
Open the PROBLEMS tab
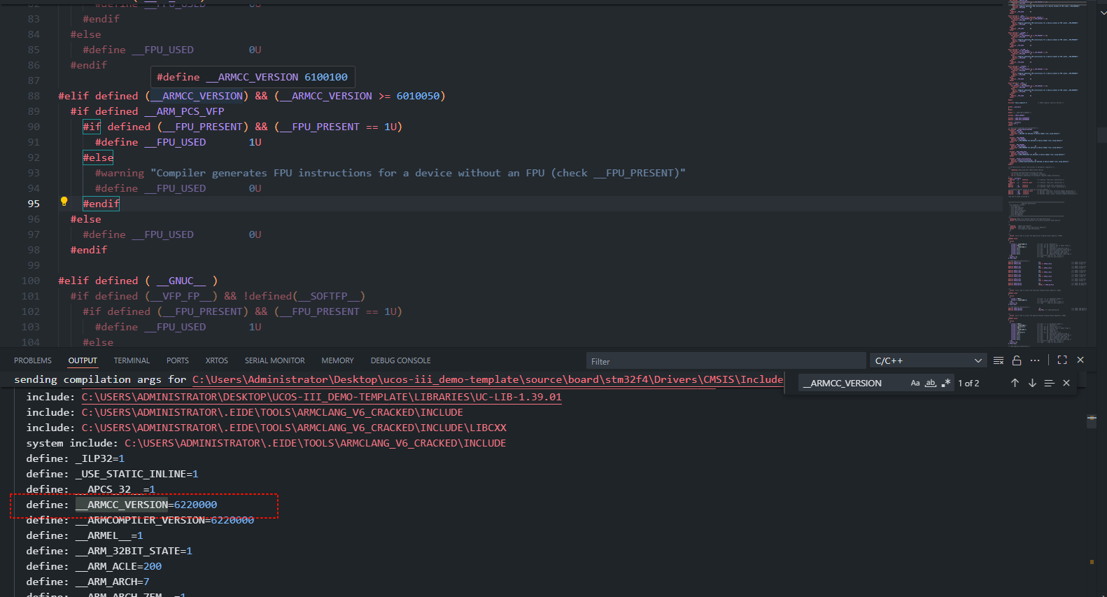(33, 360)
